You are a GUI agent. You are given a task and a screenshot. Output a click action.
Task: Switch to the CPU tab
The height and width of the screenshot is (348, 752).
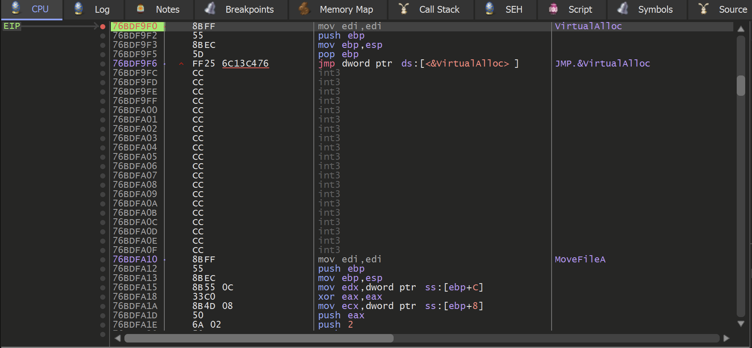[31, 9]
